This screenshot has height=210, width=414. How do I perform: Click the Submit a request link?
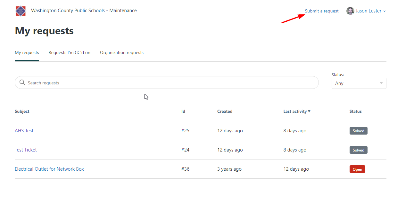pyautogui.click(x=322, y=11)
